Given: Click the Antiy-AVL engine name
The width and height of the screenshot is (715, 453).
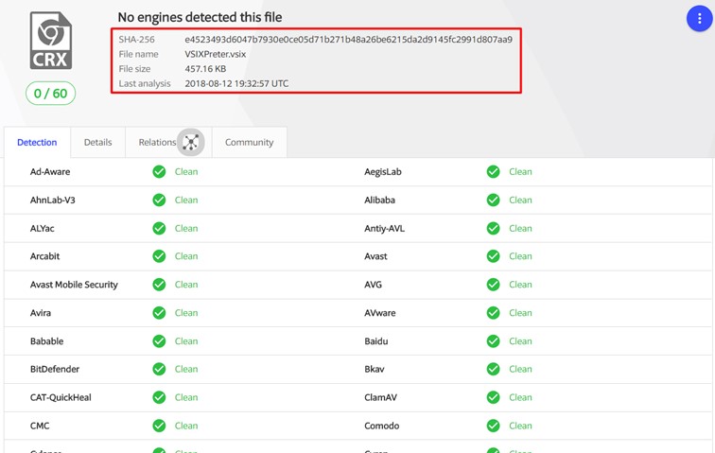Looking at the screenshot, I should (384, 229).
